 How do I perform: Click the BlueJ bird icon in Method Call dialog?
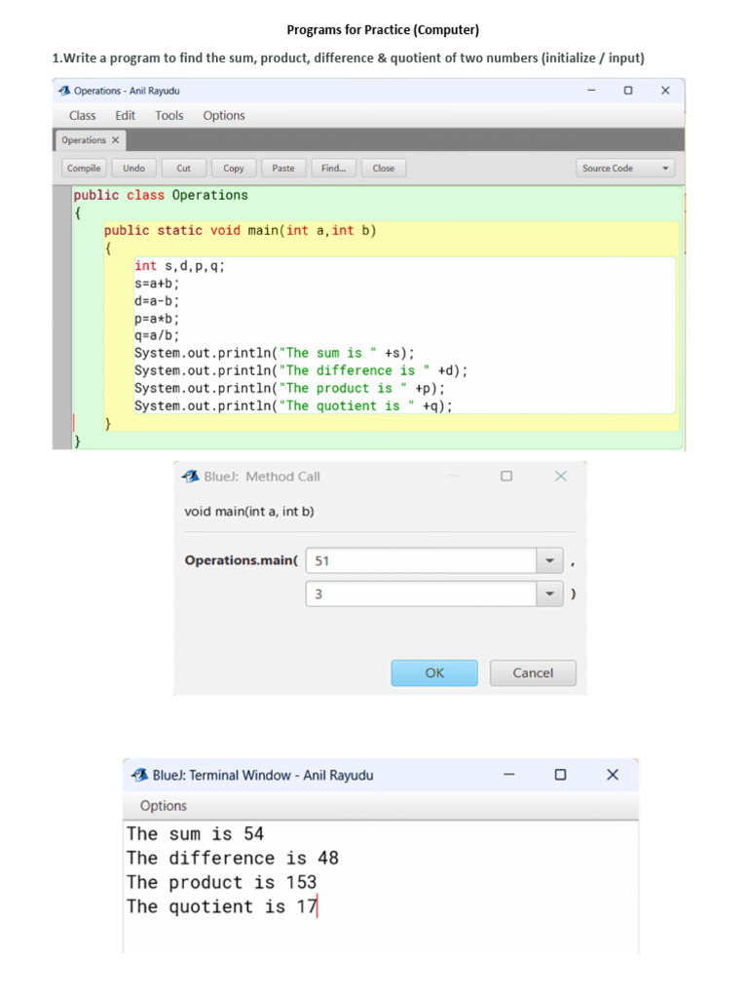click(190, 476)
